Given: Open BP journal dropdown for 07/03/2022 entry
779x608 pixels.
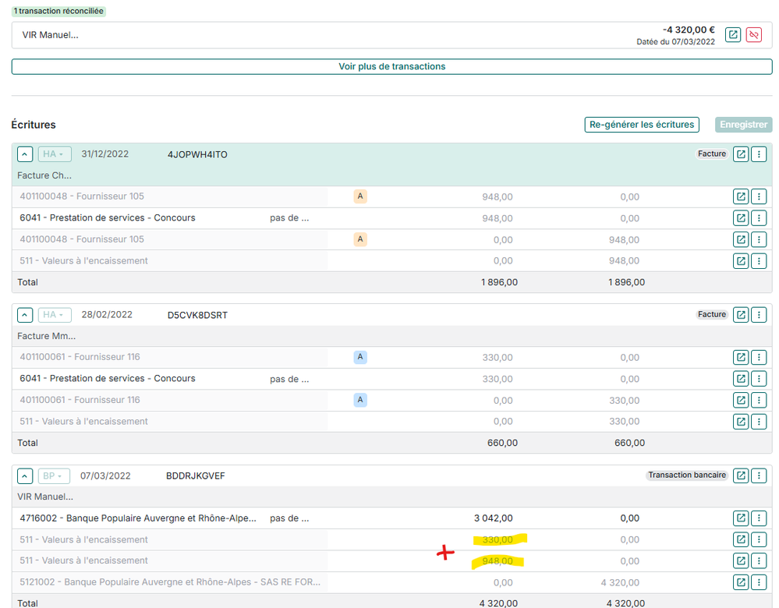Looking at the screenshot, I should (x=53, y=475).
